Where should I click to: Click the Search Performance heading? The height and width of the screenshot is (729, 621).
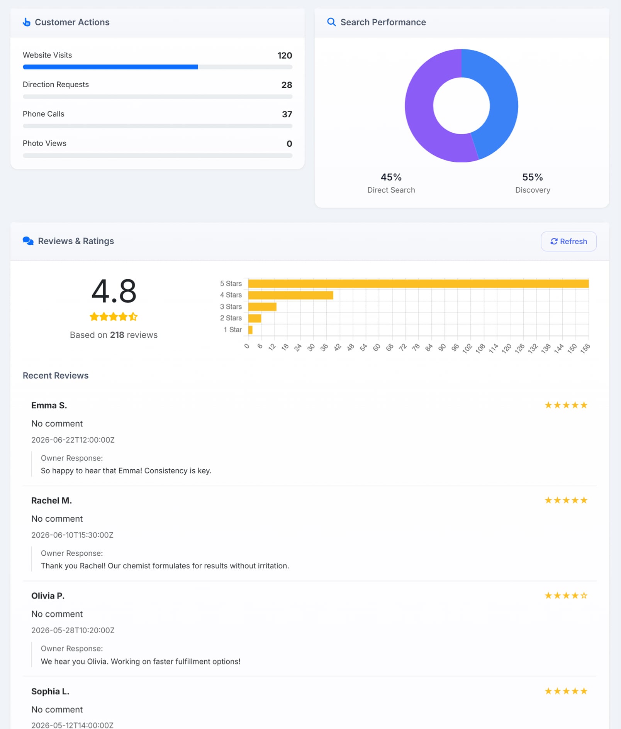point(383,22)
